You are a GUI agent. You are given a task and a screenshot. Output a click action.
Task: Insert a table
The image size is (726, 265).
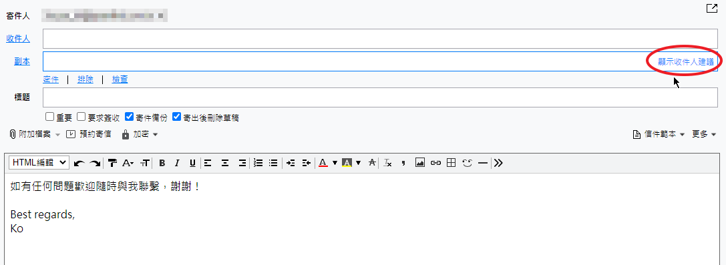pos(451,163)
